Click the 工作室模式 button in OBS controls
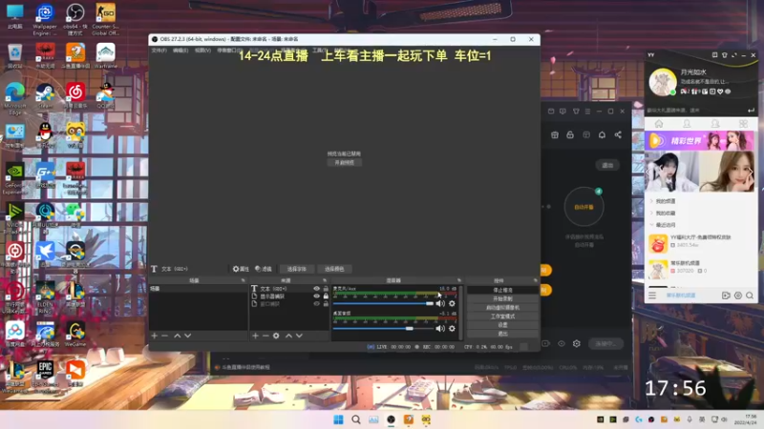764x429 pixels. [x=502, y=317]
